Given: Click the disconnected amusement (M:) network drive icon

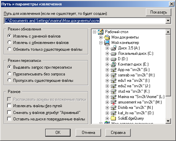Looking at the screenshot, I should click(114, 102).
